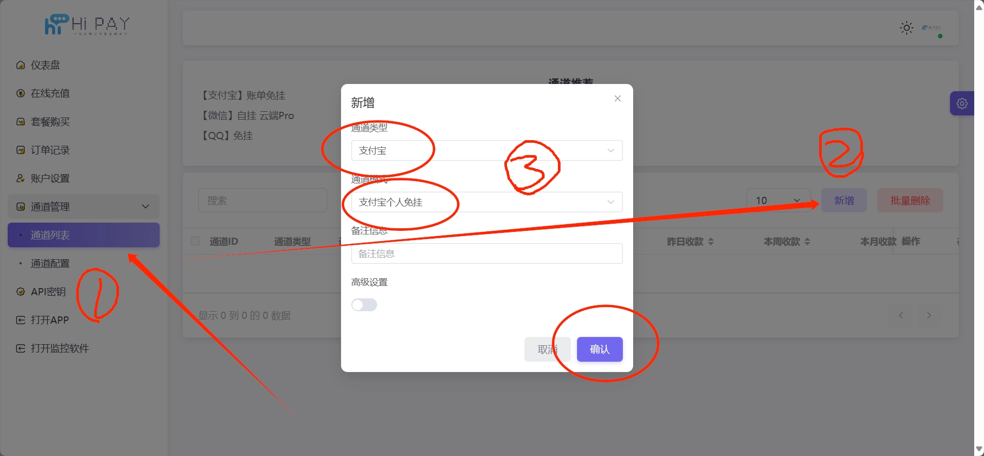Open the page size dropdown showing 10

(x=778, y=200)
